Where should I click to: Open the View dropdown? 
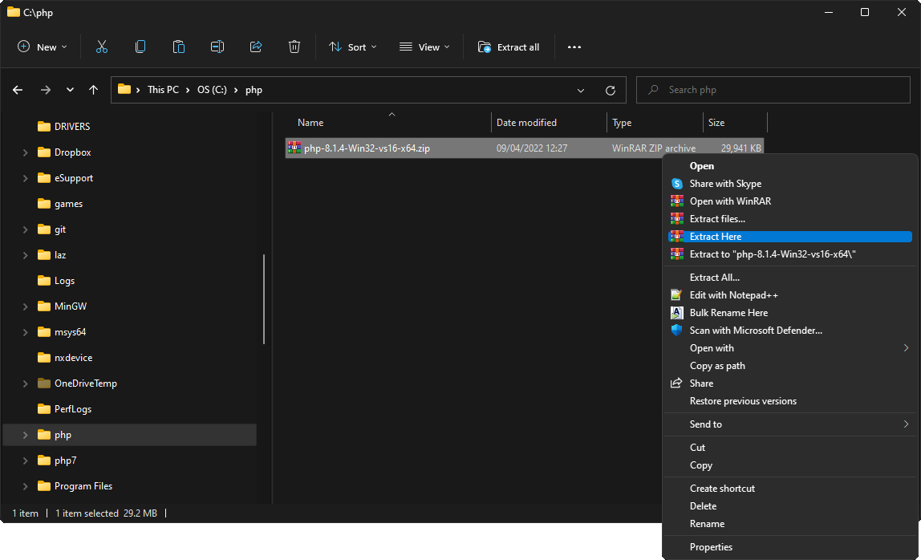424,47
